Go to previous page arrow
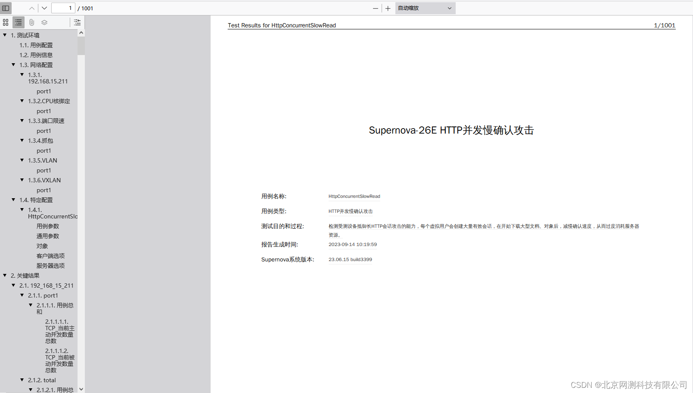Image resolution: width=693 pixels, height=393 pixels. coord(32,8)
